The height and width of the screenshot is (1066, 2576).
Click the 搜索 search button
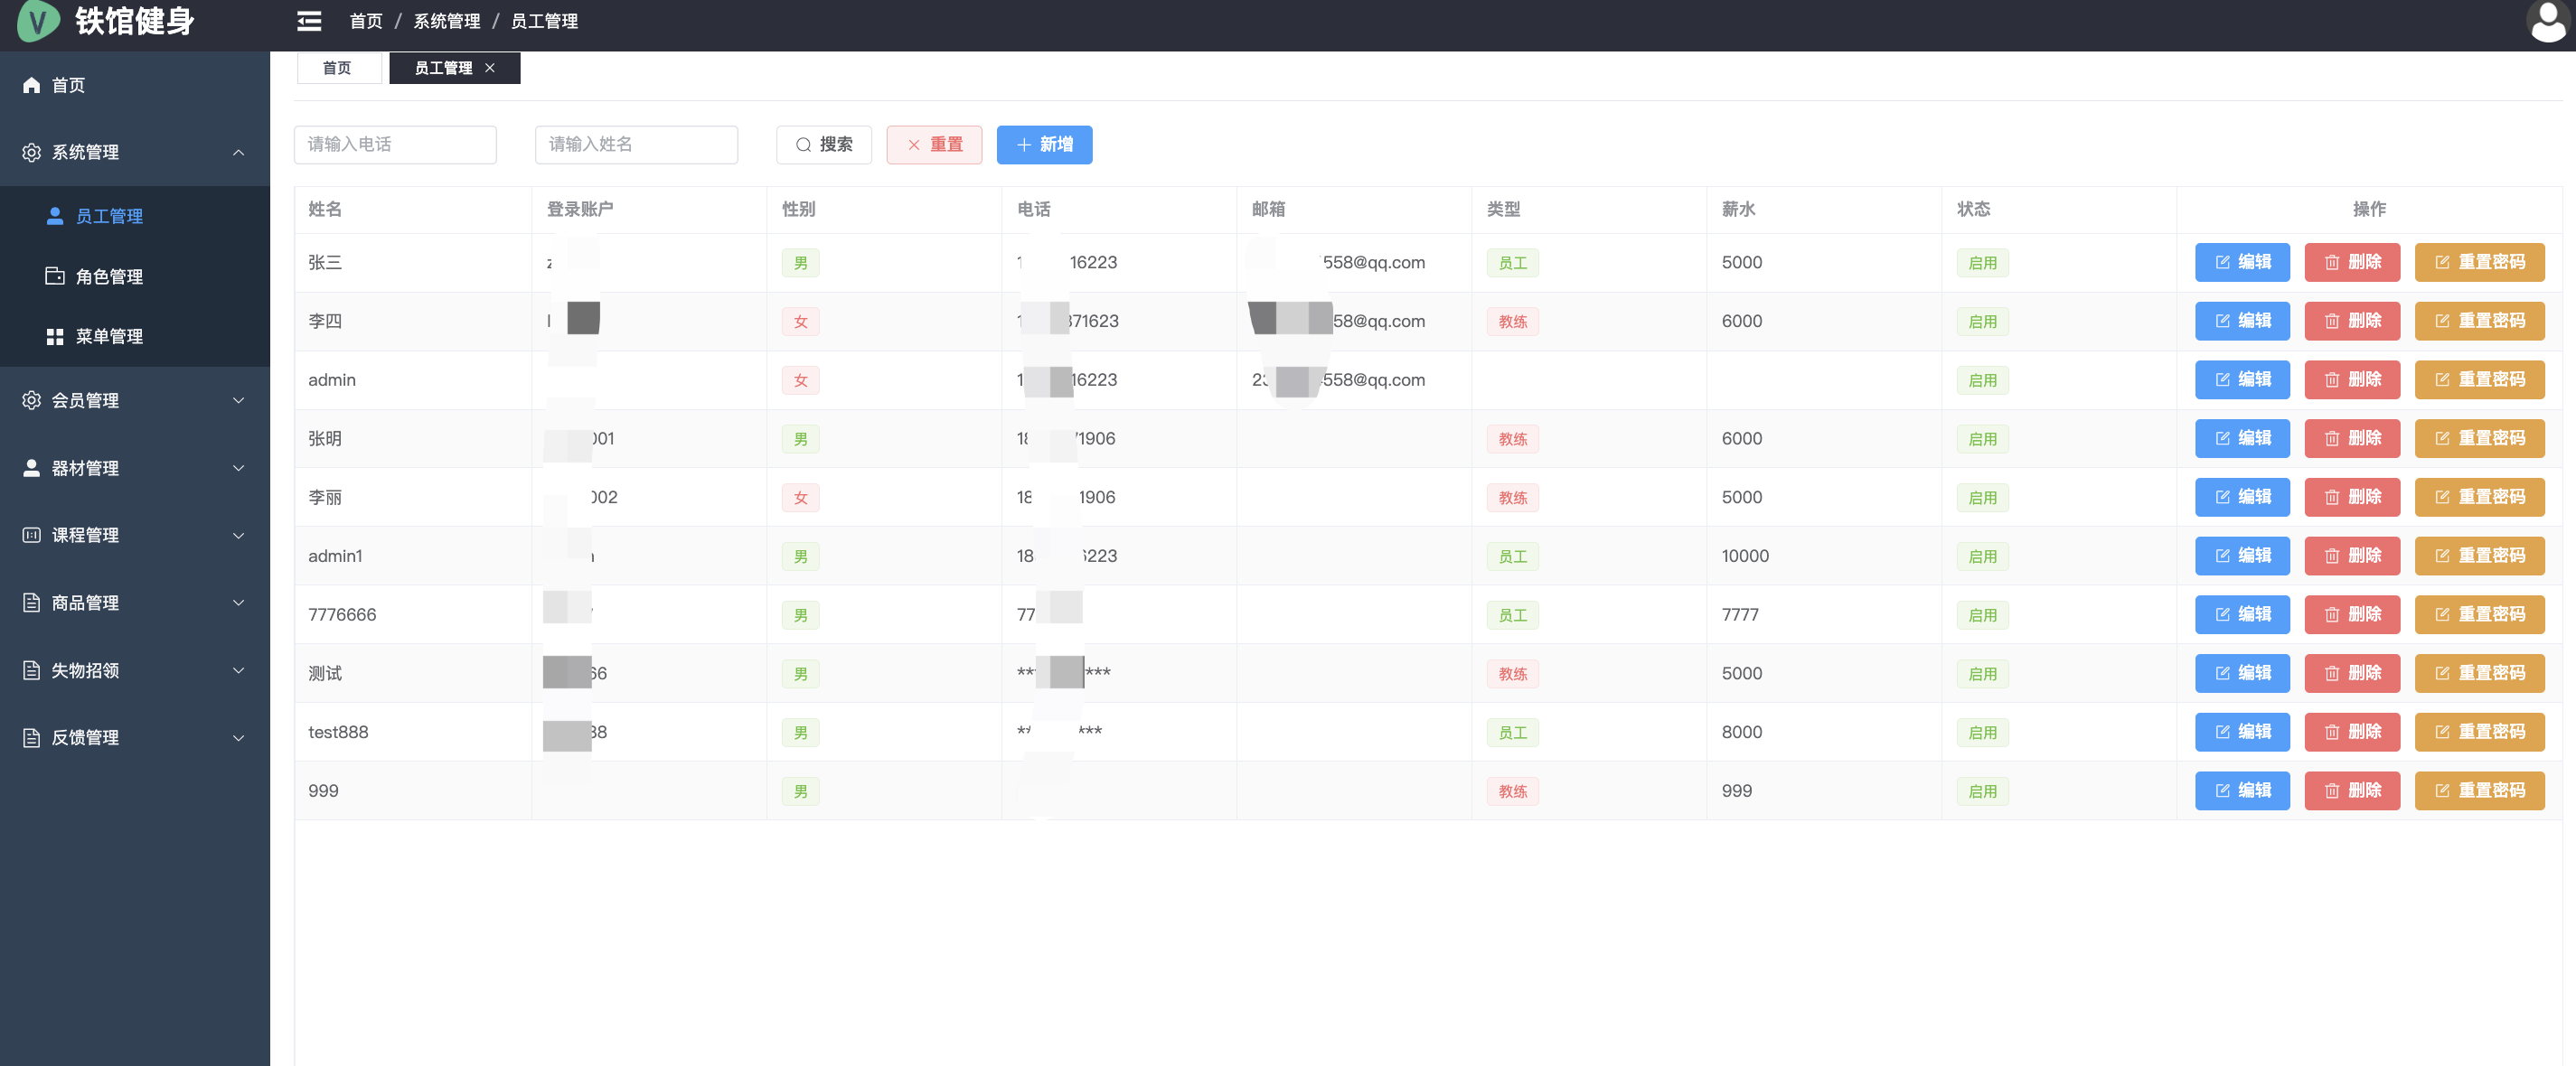click(824, 145)
